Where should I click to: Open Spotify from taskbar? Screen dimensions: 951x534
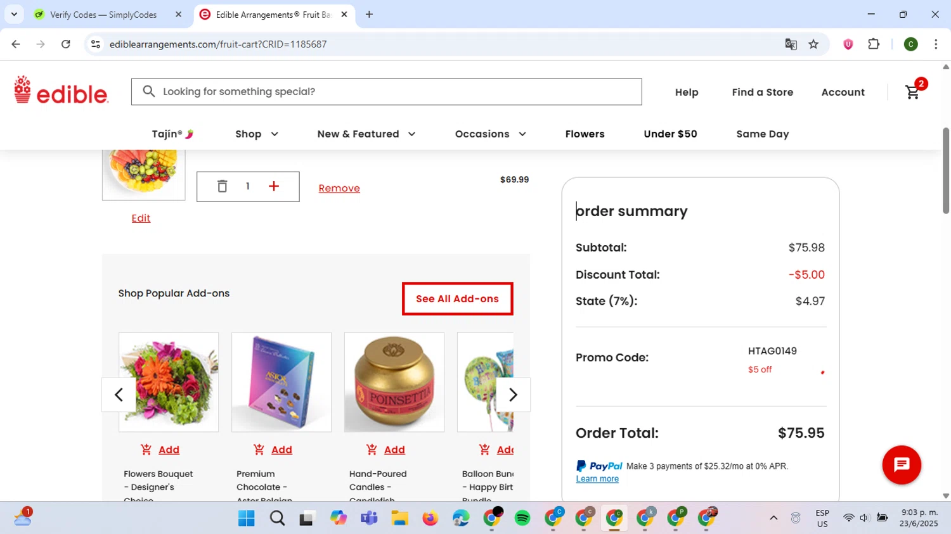[x=522, y=518]
